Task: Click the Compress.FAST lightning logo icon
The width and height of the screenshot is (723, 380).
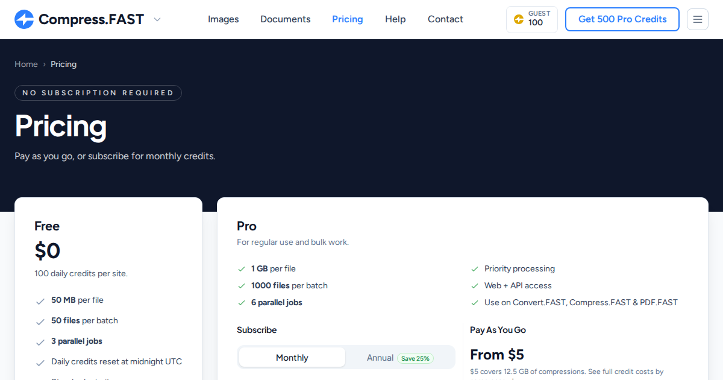Action: pyautogui.click(x=24, y=19)
